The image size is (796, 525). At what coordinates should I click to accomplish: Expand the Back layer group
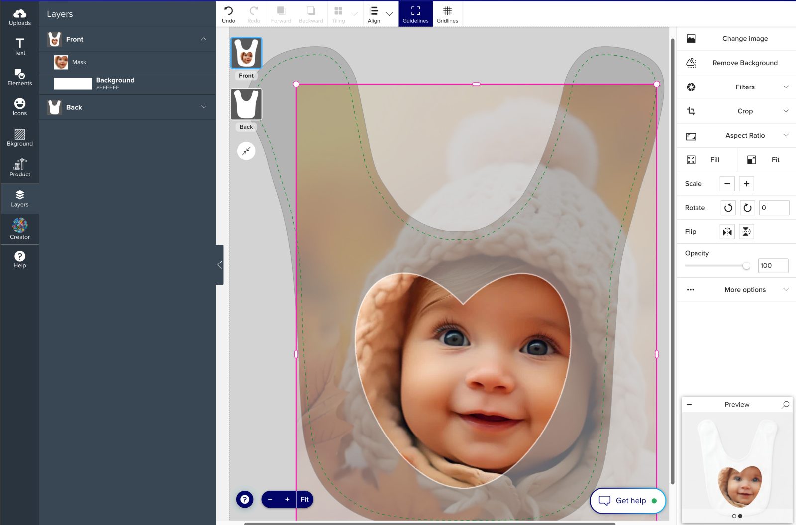pyautogui.click(x=203, y=107)
